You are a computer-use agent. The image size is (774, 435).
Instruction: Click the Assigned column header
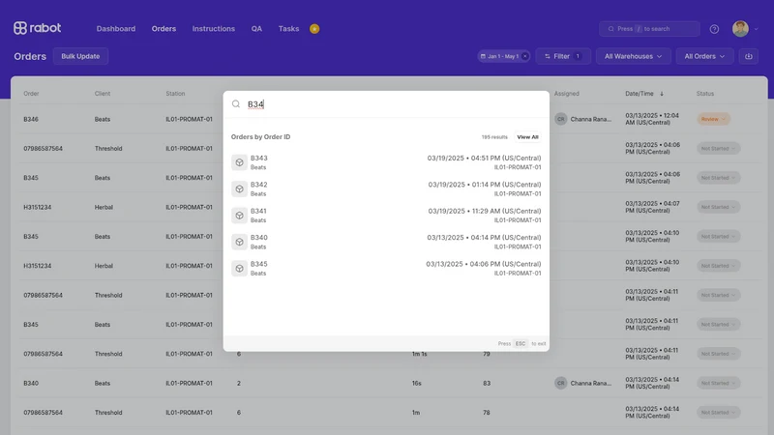pyautogui.click(x=567, y=94)
